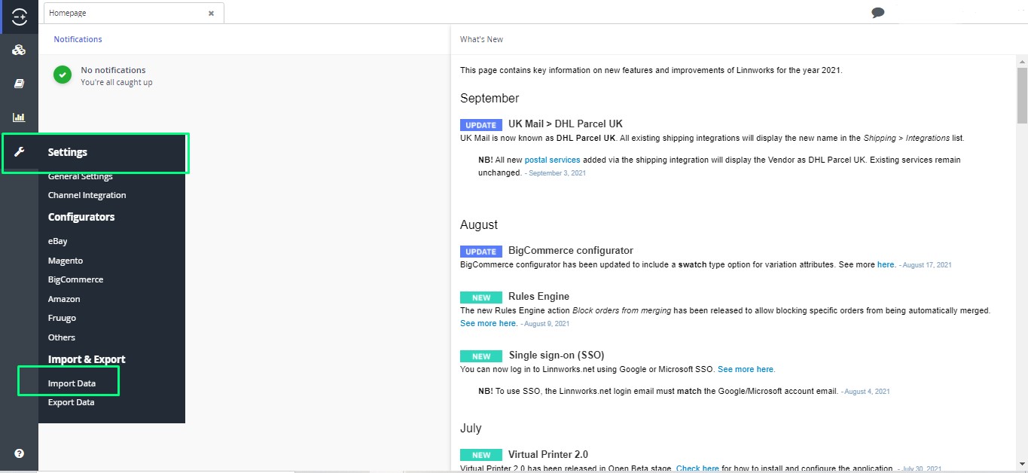Follow the postal services link

(x=552, y=160)
